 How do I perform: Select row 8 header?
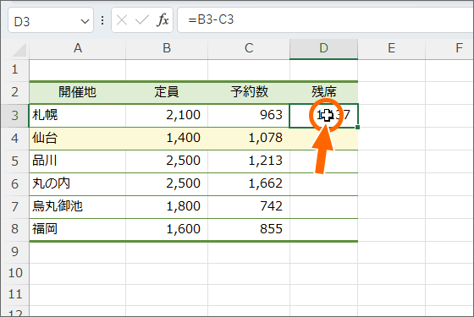[x=15, y=229]
